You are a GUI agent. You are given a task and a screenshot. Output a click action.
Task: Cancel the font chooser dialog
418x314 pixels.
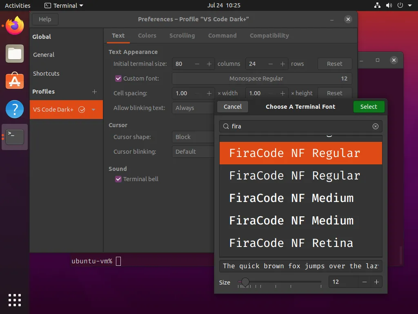click(x=233, y=107)
